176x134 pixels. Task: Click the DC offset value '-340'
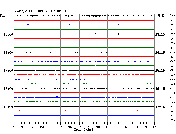coord(172,48)
